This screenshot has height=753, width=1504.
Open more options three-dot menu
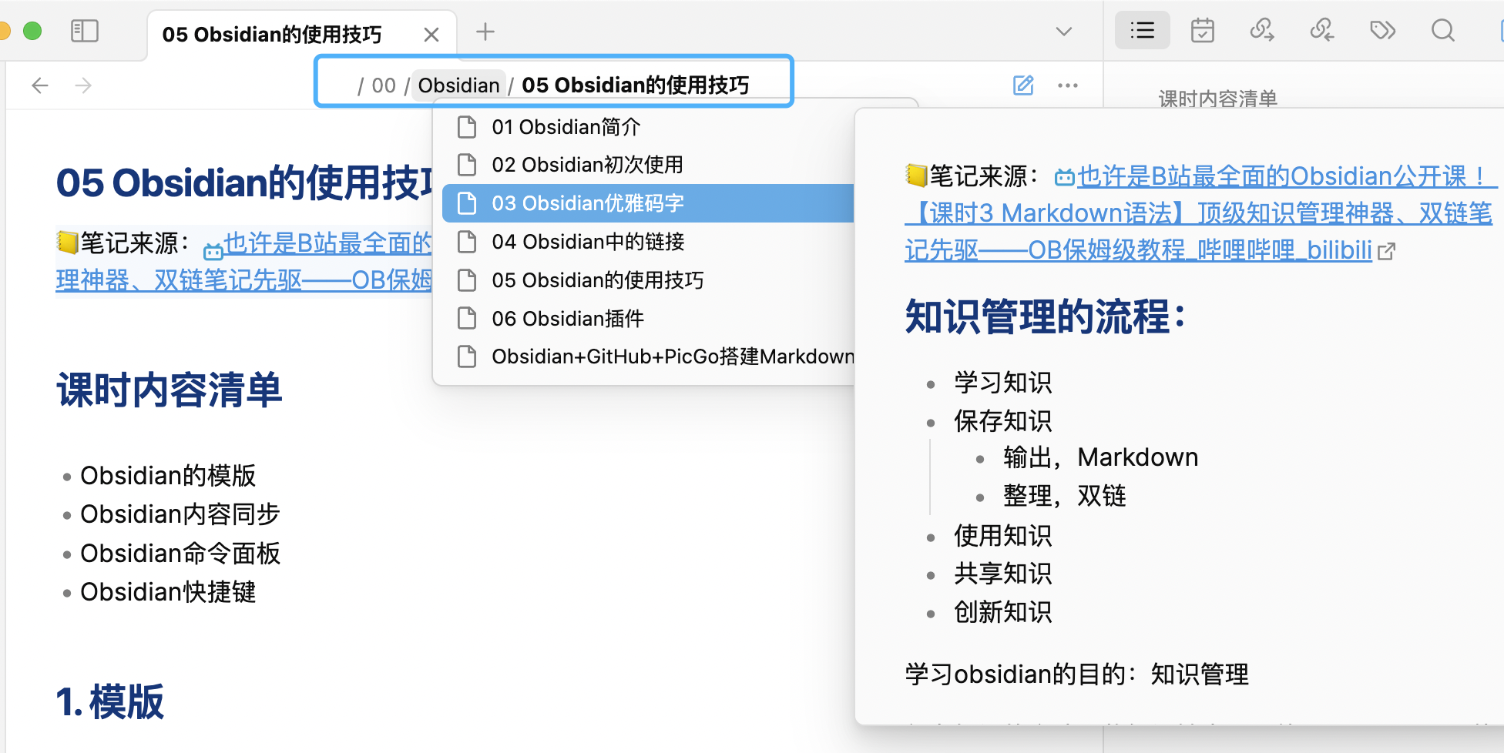point(1068,85)
